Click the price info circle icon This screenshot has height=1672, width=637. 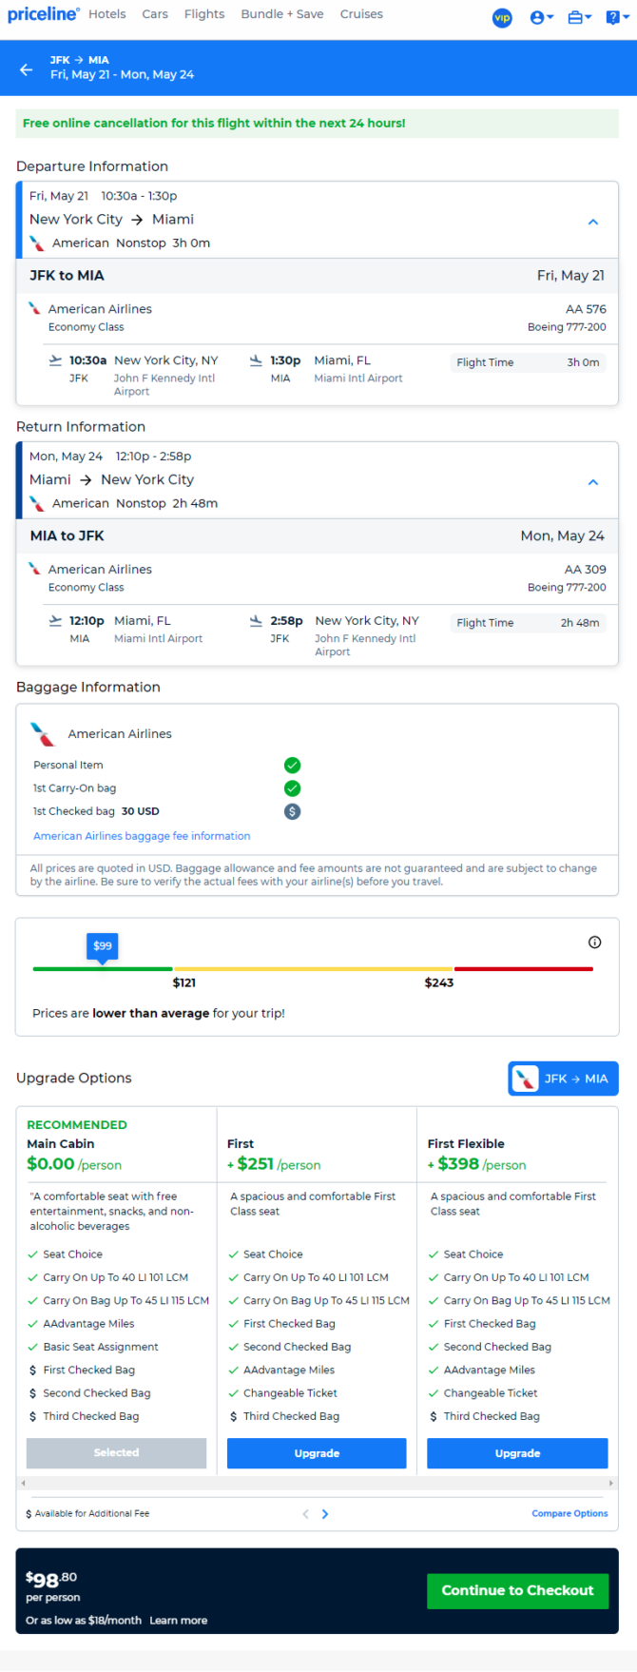tap(595, 943)
